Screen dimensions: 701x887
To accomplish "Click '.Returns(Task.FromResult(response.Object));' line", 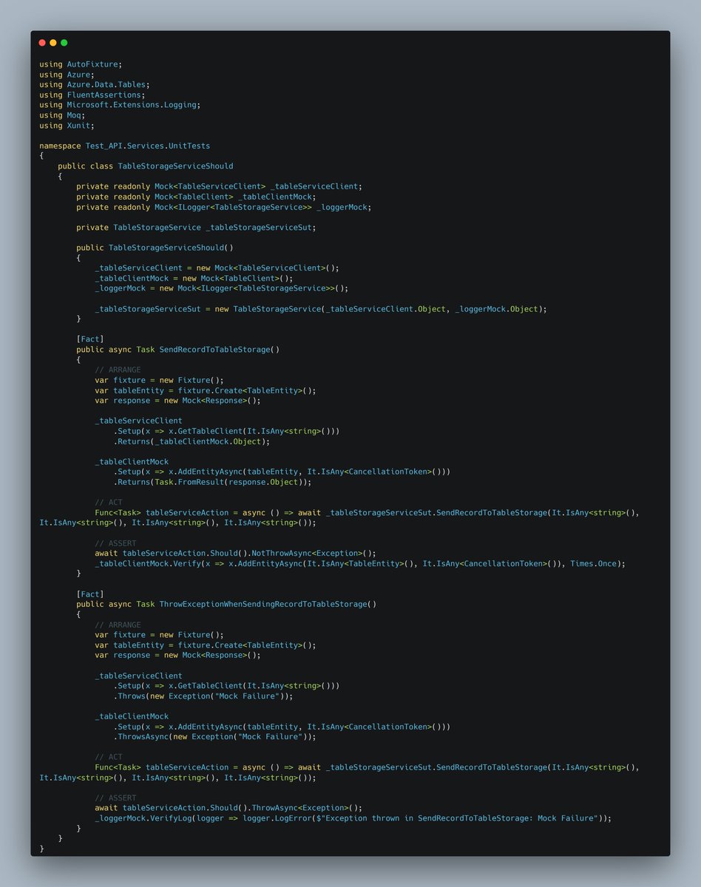I will (212, 482).
